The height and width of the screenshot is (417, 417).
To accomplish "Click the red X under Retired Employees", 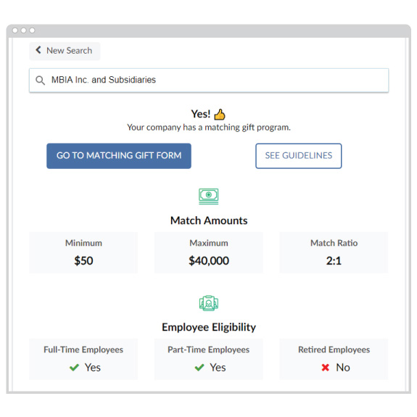I will [x=325, y=368].
